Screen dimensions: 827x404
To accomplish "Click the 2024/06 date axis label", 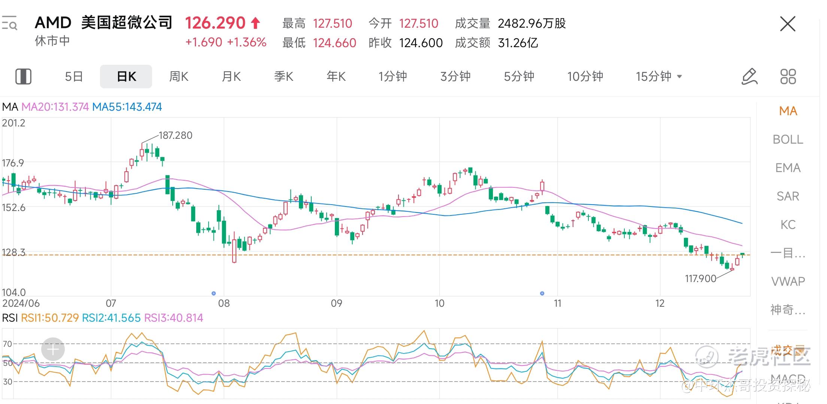I will (x=21, y=303).
